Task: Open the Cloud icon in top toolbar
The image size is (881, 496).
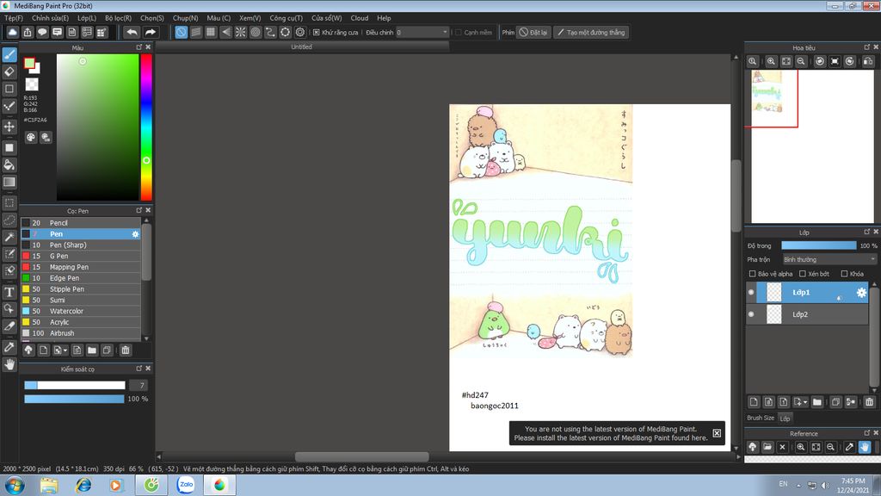Action: point(12,32)
